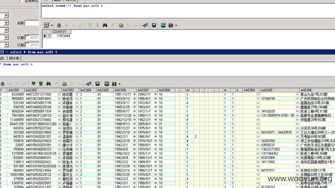Select the address cell 东漖松竹坊127号

coord(317,170)
